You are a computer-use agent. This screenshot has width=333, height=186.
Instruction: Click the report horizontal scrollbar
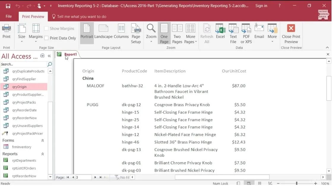[x=222, y=177]
